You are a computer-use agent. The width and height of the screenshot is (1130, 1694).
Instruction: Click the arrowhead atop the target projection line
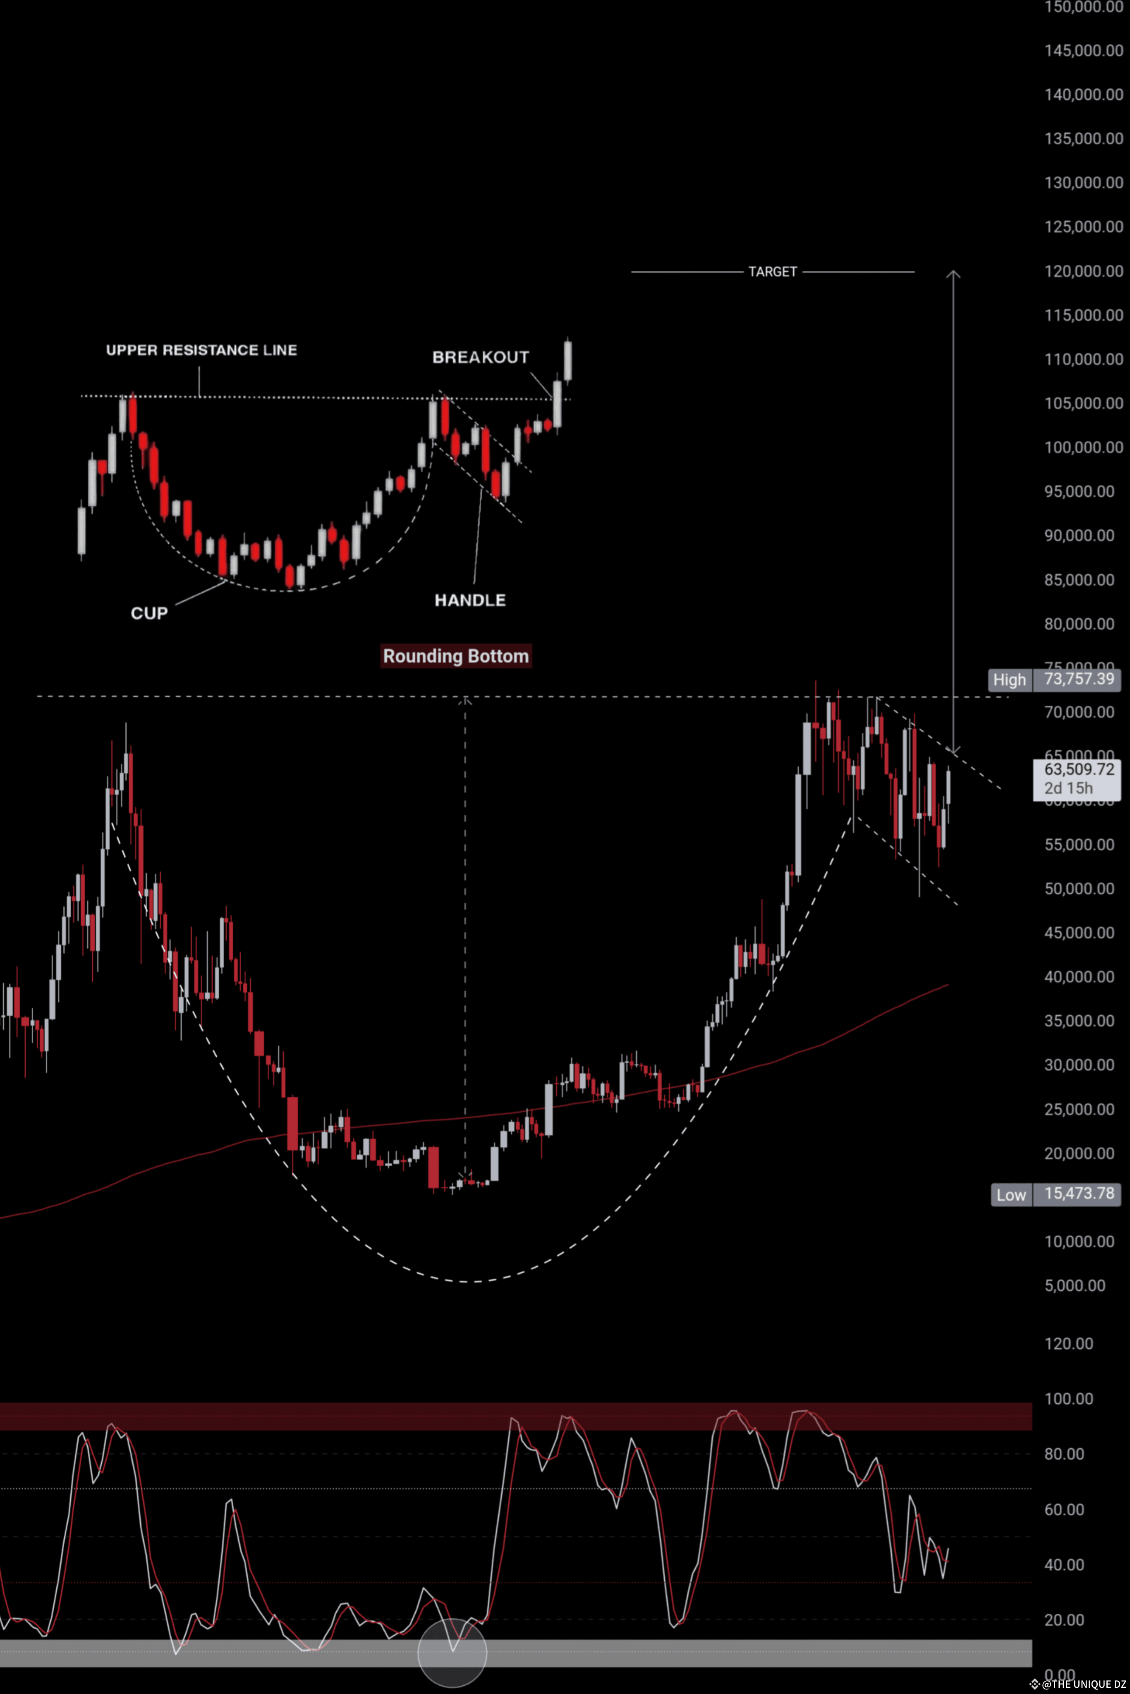coord(953,274)
